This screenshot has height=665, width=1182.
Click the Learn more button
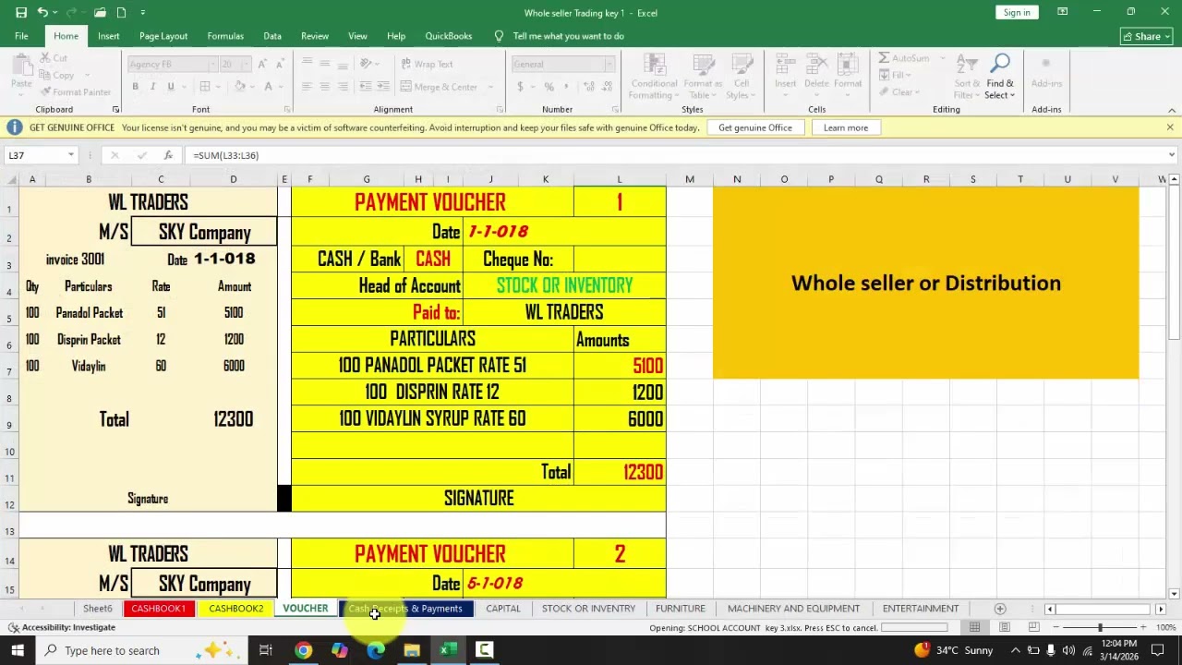846,127
